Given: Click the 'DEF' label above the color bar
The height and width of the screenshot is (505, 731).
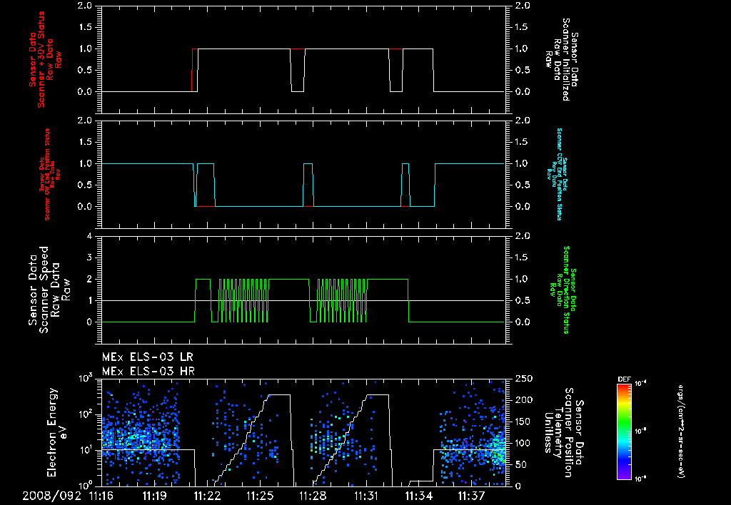Looking at the screenshot, I should 624,379.
